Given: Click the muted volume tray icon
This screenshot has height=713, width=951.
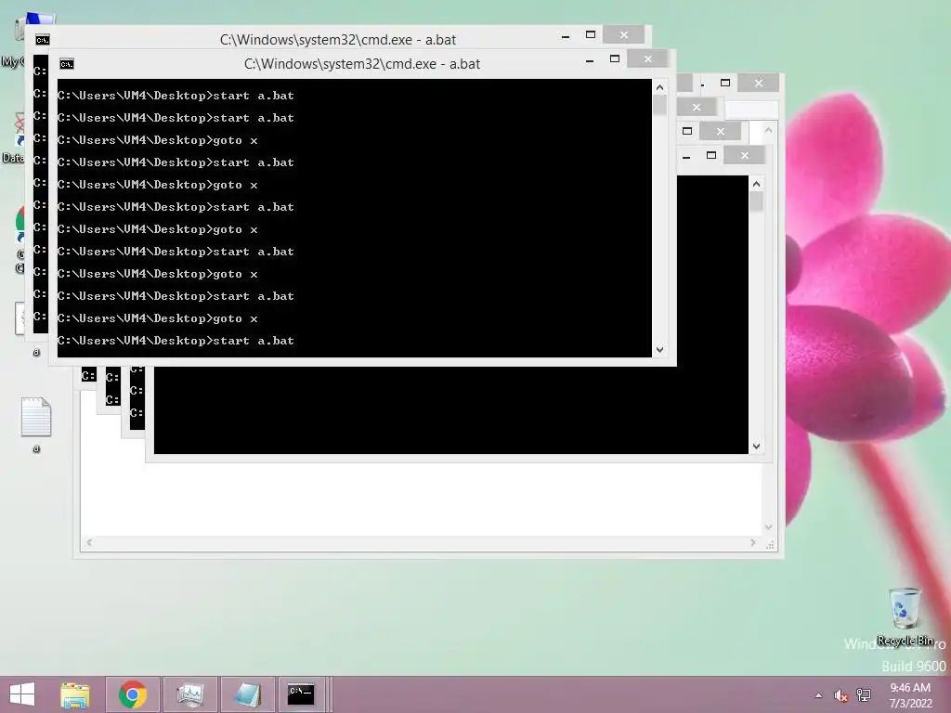Looking at the screenshot, I should 840,695.
